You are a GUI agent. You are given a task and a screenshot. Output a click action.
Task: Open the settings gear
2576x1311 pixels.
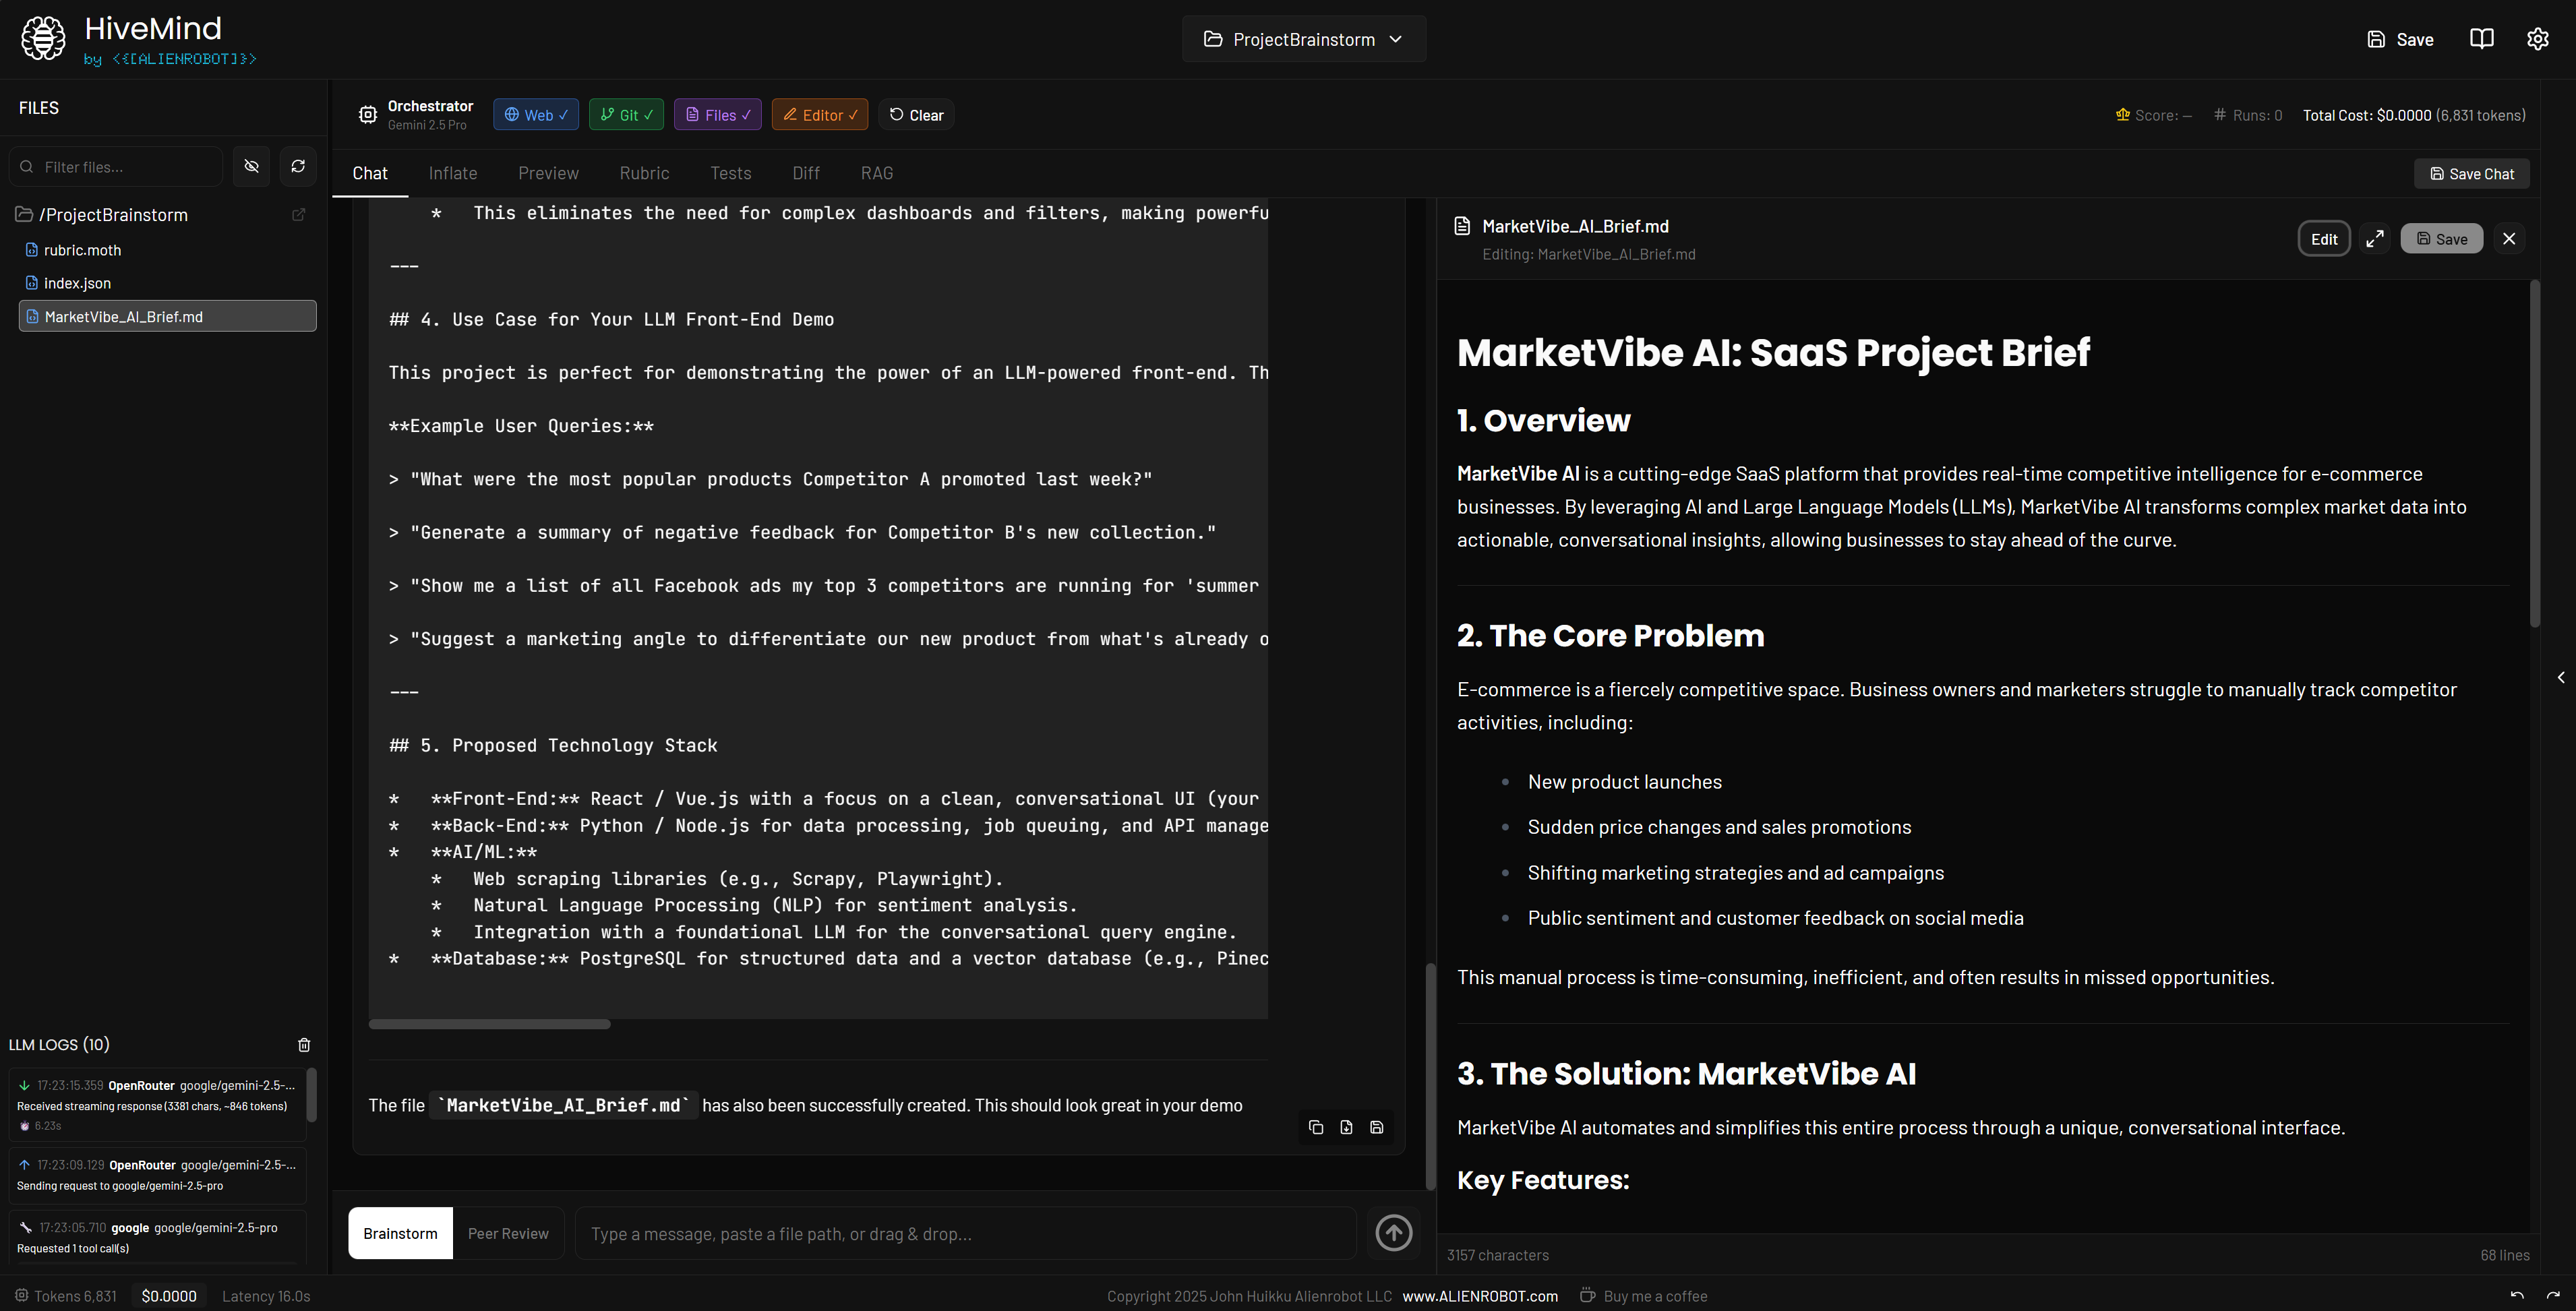pos(2539,39)
